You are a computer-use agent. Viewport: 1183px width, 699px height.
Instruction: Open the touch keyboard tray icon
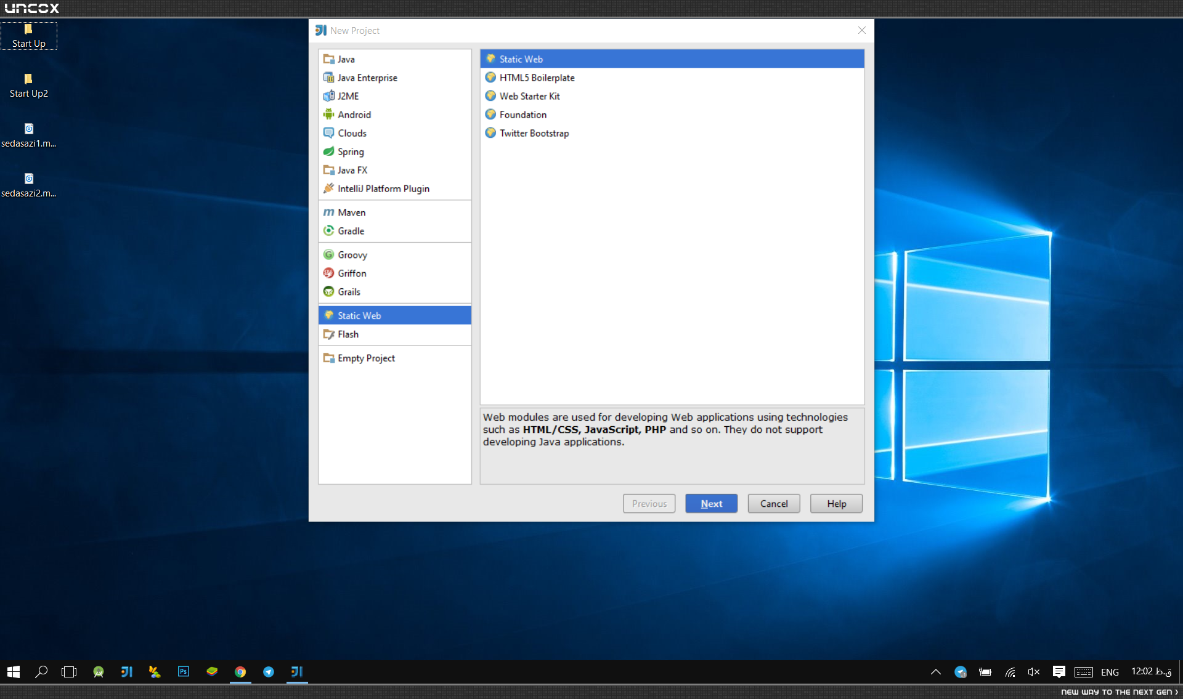(x=1083, y=672)
